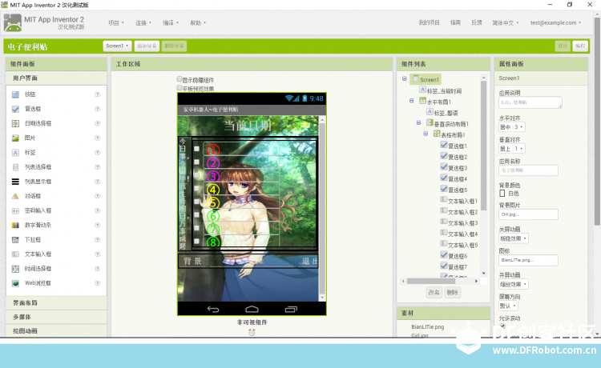Image resolution: width=601 pixels, height=368 pixels.
Task: Switch to the 编程 blocks view button
Action: click(x=580, y=46)
